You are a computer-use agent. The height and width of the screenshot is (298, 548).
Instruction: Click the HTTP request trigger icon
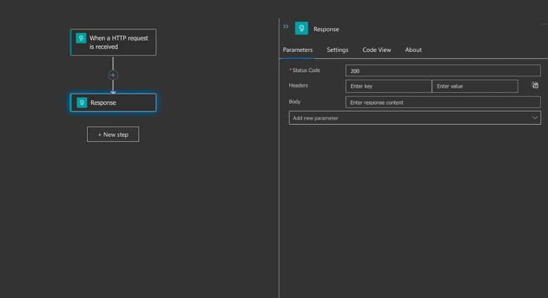click(x=81, y=38)
